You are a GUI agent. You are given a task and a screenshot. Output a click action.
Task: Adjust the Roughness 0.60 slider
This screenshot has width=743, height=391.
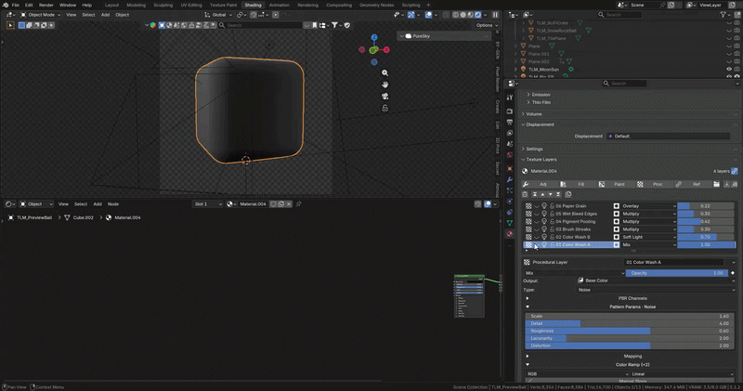(x=630, y=331)
